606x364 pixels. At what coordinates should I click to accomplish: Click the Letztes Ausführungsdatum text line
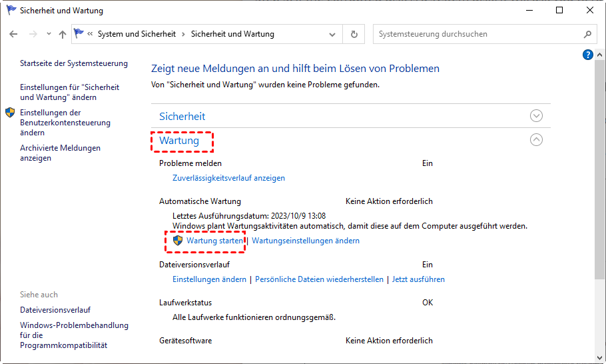coord(249,216)
